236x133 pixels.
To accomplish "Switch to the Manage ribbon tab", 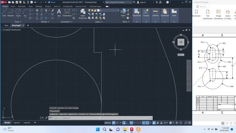I will pyautogui.click(x=39, y=6).
